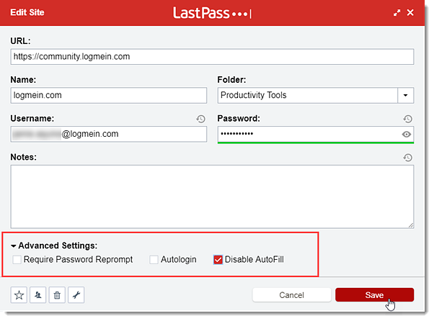Cancel editing the site

pyautogui.click(x=292, y=294)
